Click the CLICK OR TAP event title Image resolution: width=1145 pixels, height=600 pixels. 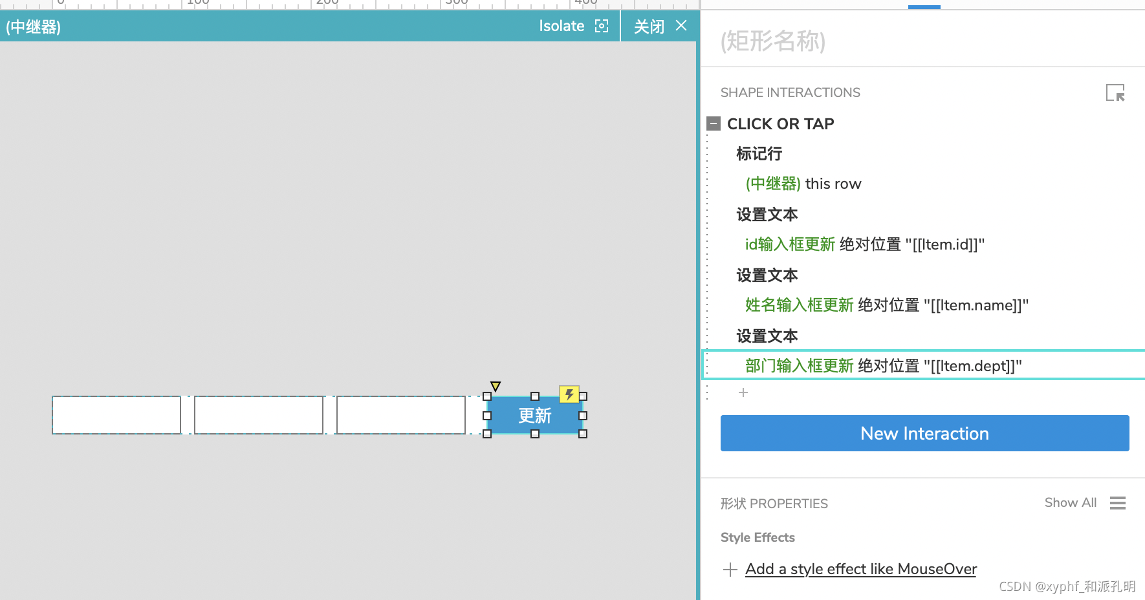pyautogui.click(x=781, y=123)
